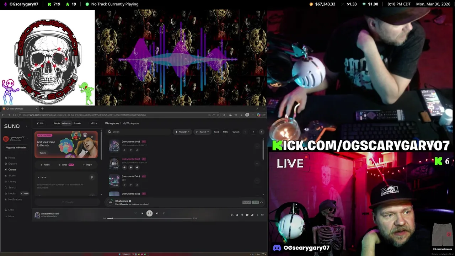This screenshot has height=256, width=455.
Task: Click the magic wand icon in Lyrics
Action: point(92,177)
